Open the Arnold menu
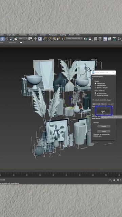 coord(71,35)
